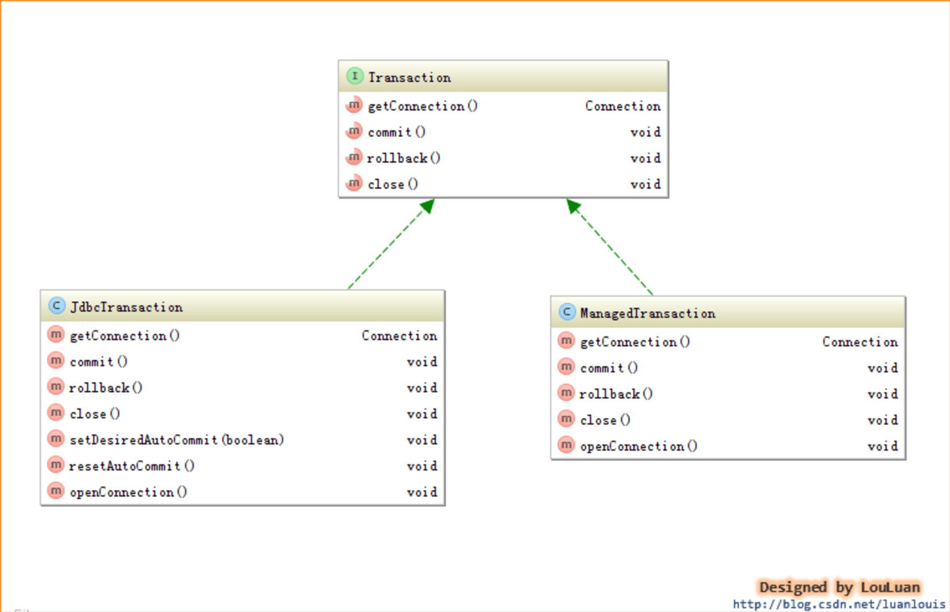The height and width of the screenshot is (612, 950).
Task: Click the interface icon beside Transaction
Action: click(x=354, y=76)
